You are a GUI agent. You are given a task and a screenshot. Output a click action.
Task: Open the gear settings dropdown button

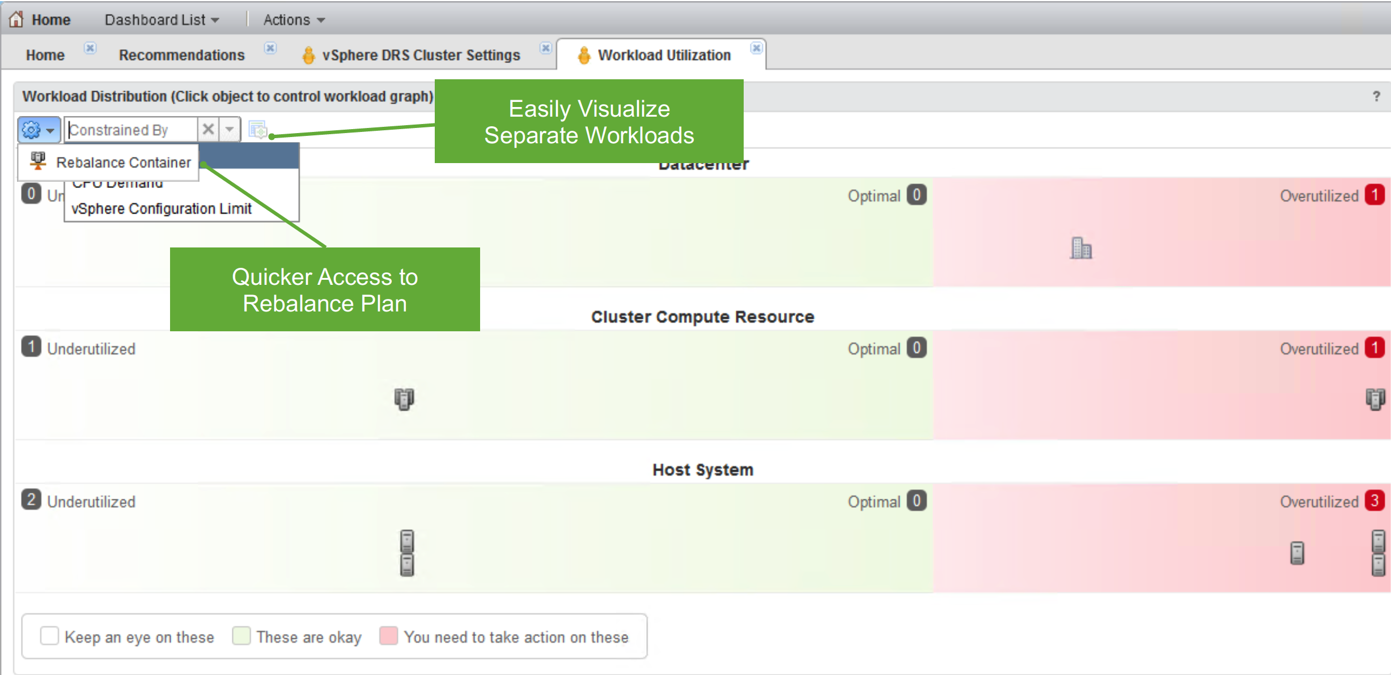(x=39, y=130)
